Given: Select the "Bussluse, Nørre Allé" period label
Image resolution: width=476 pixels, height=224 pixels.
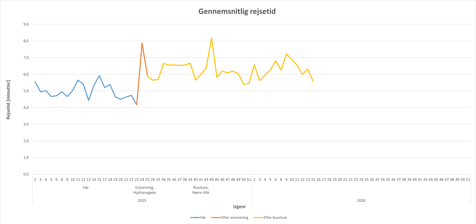Looking at the screenshot, I should pos(201,190).
